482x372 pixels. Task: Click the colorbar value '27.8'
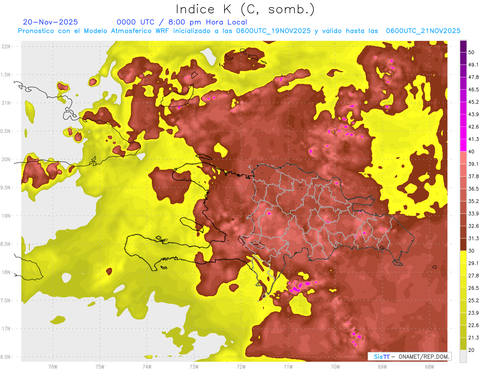[x=473, y=276]
